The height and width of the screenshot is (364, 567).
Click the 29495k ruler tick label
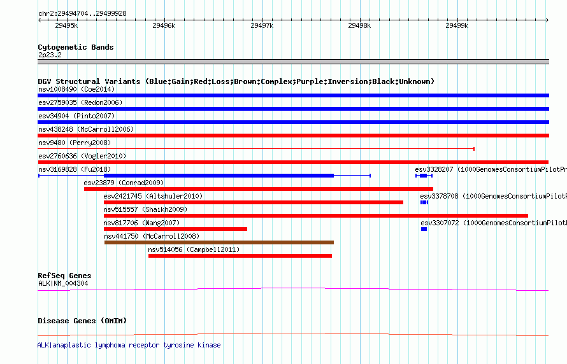66,26
